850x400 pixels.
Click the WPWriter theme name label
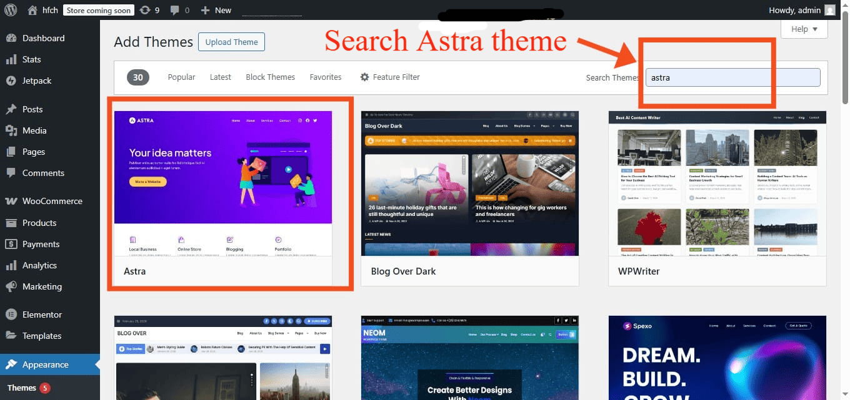[x=639, y=271]
